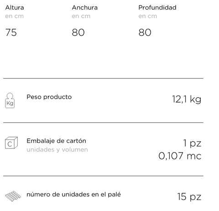Select the Profundidad label
219x211 pixels.
pyautogui.click(x=157, y=7)
